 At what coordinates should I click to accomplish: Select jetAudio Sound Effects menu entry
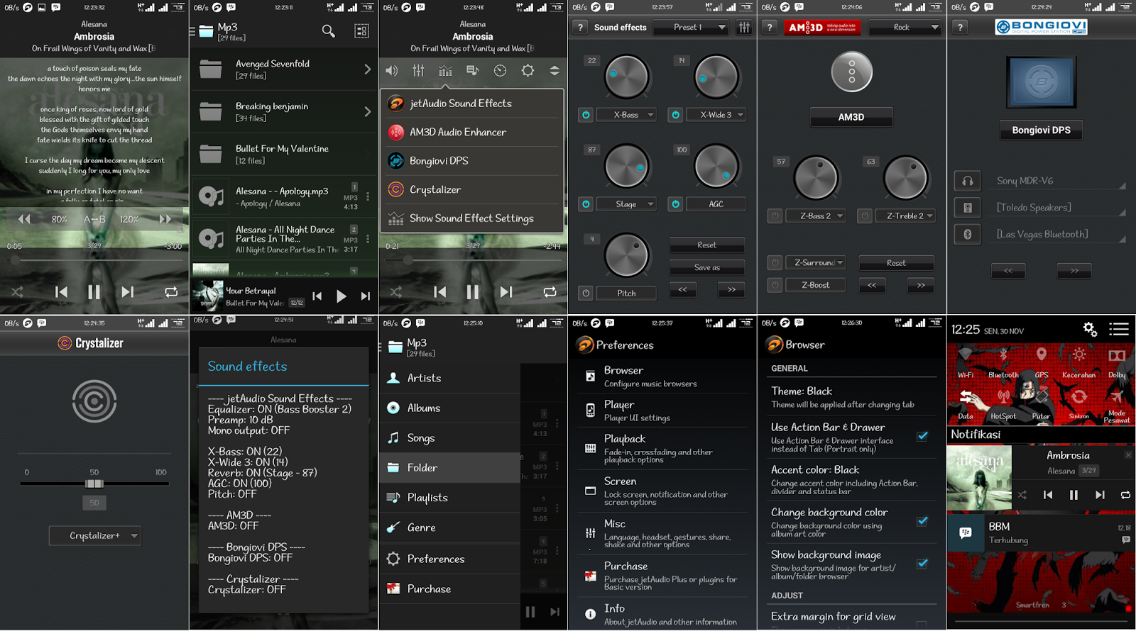click(x=472, y=104)
